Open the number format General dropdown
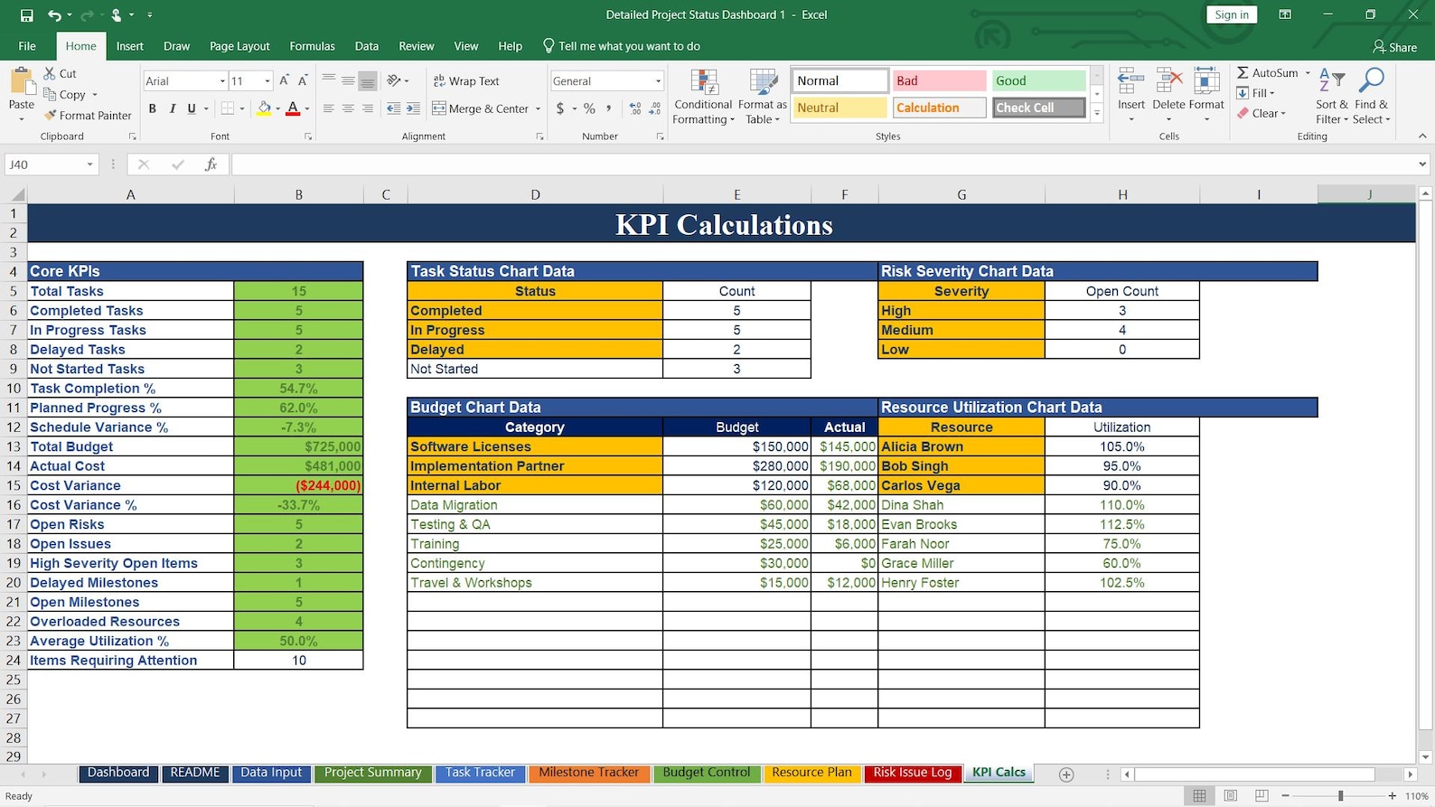Viewport: 1435px width, 807px height. click(658, 81)
